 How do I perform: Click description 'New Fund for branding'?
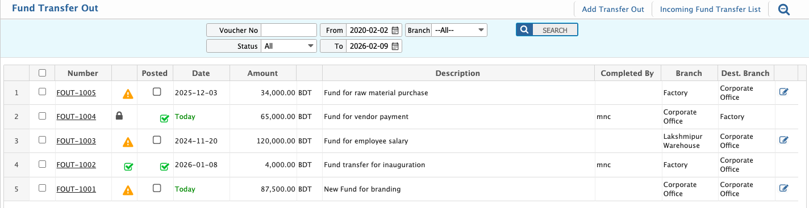[362, 189]
